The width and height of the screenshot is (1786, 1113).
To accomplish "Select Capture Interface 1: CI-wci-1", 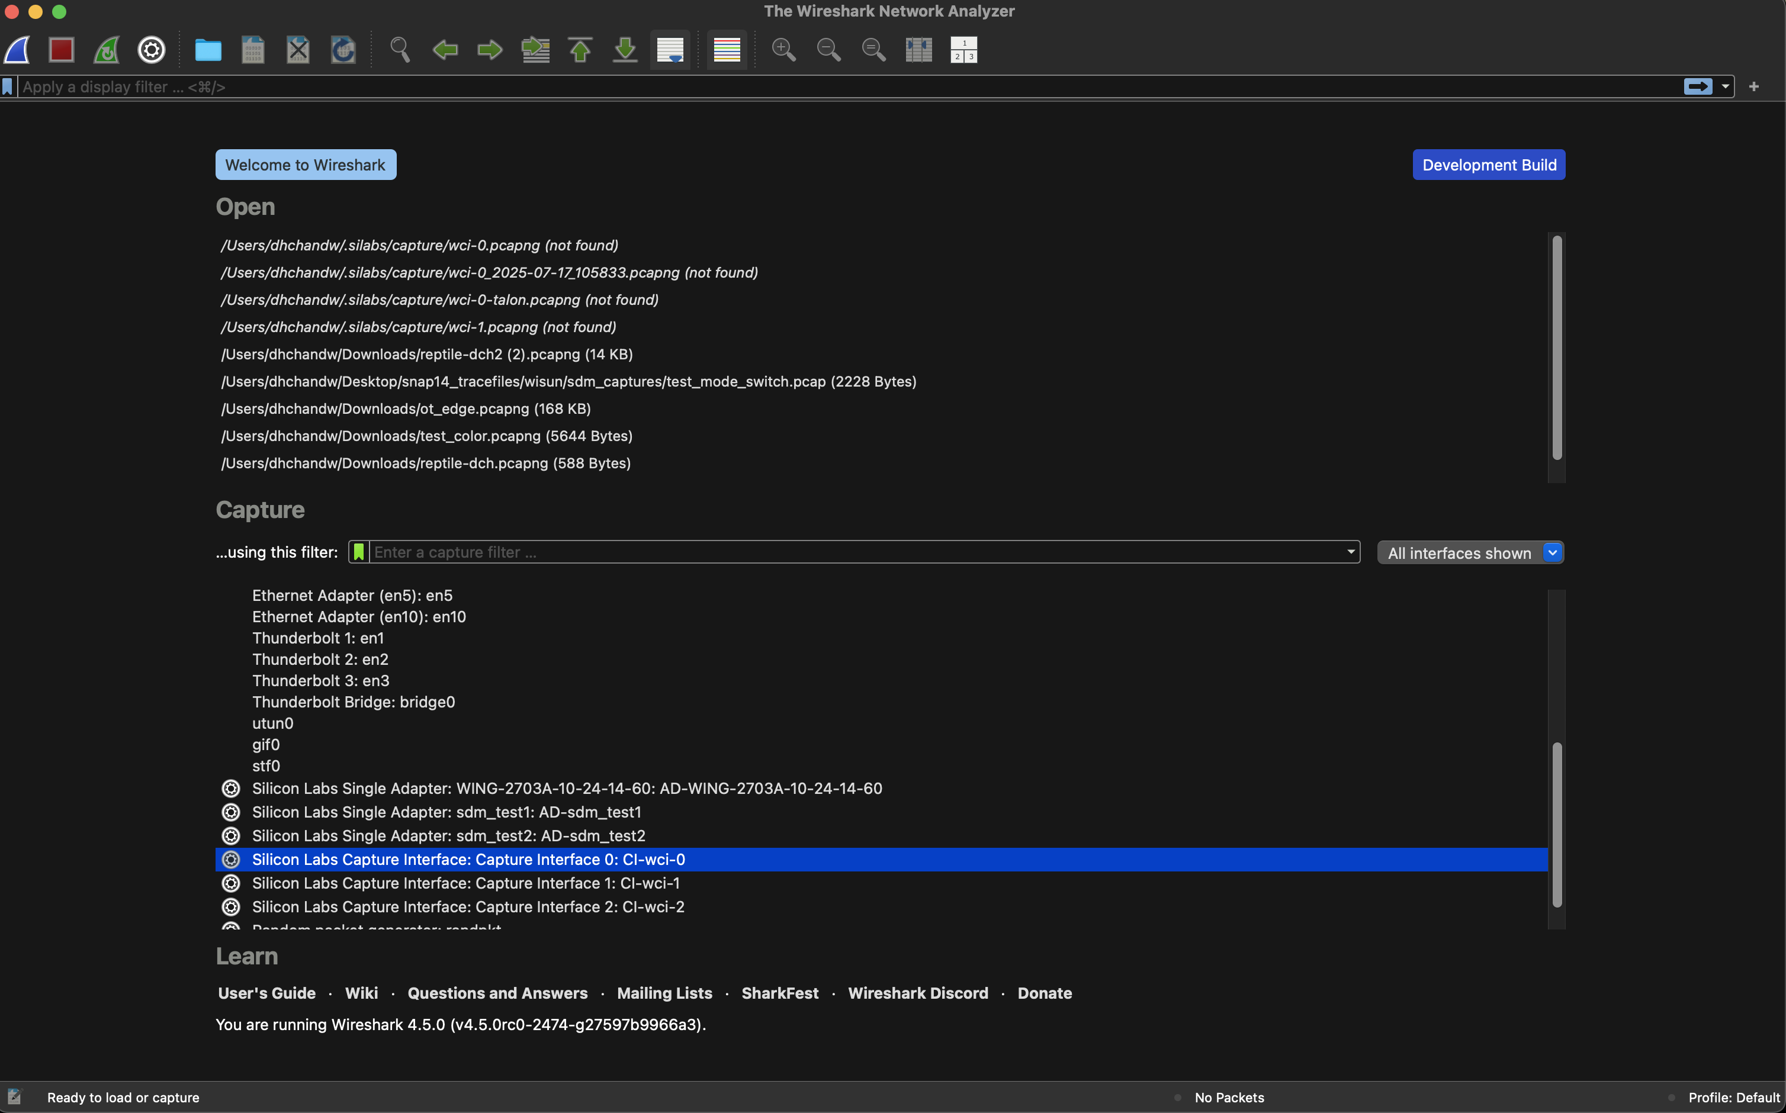I will point(465,883).
